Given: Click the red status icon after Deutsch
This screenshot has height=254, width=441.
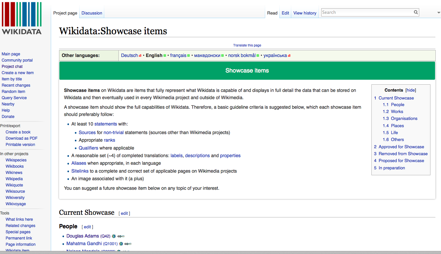Looking at the screenshot, I should (x=140, y=56).
